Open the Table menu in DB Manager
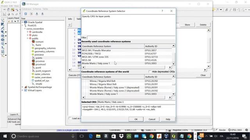Image resolution: width=250 pixels, height=140 pixels. [x=45, y=9]
